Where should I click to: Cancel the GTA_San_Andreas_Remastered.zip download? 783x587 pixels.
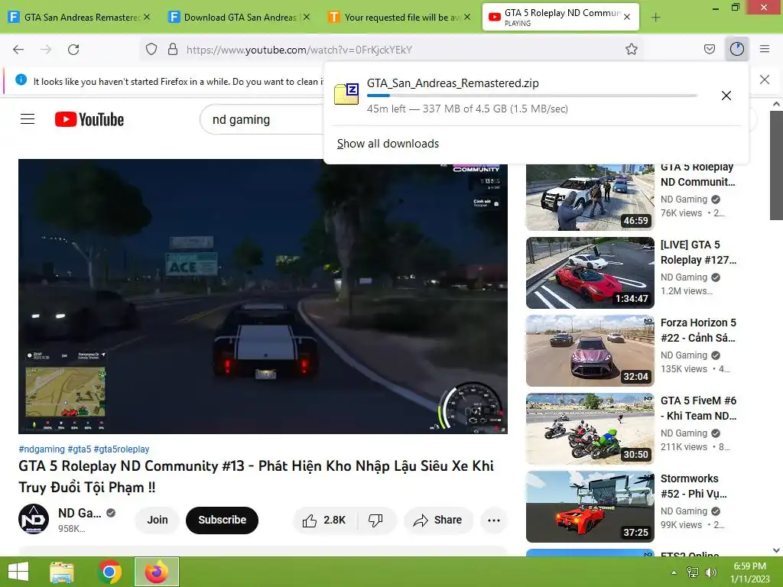(726, 96)
